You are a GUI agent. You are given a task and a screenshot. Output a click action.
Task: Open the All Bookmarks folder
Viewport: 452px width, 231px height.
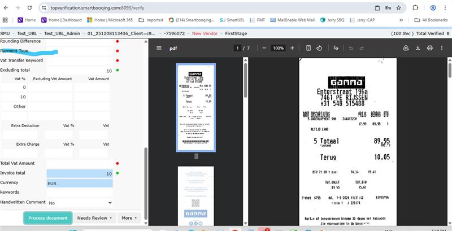pyautogui.click(x=432, y=20)
